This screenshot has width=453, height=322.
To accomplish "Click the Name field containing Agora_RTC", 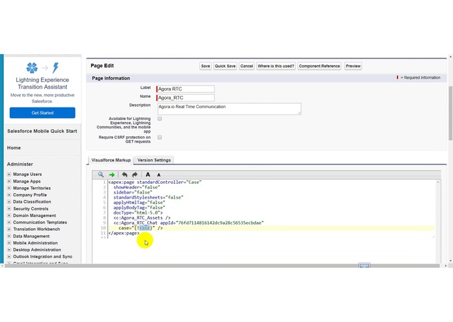I will tap(186, 98).
